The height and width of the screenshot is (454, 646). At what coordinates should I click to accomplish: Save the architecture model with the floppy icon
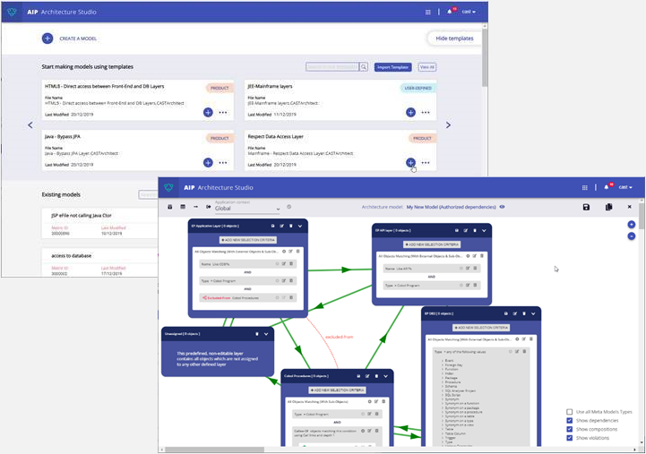[586, 207]
